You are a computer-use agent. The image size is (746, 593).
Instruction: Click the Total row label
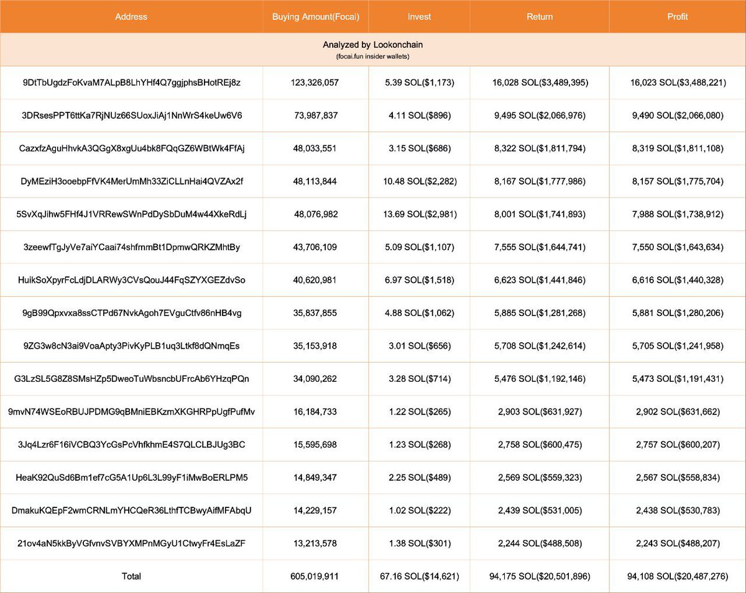click(131, 576)
